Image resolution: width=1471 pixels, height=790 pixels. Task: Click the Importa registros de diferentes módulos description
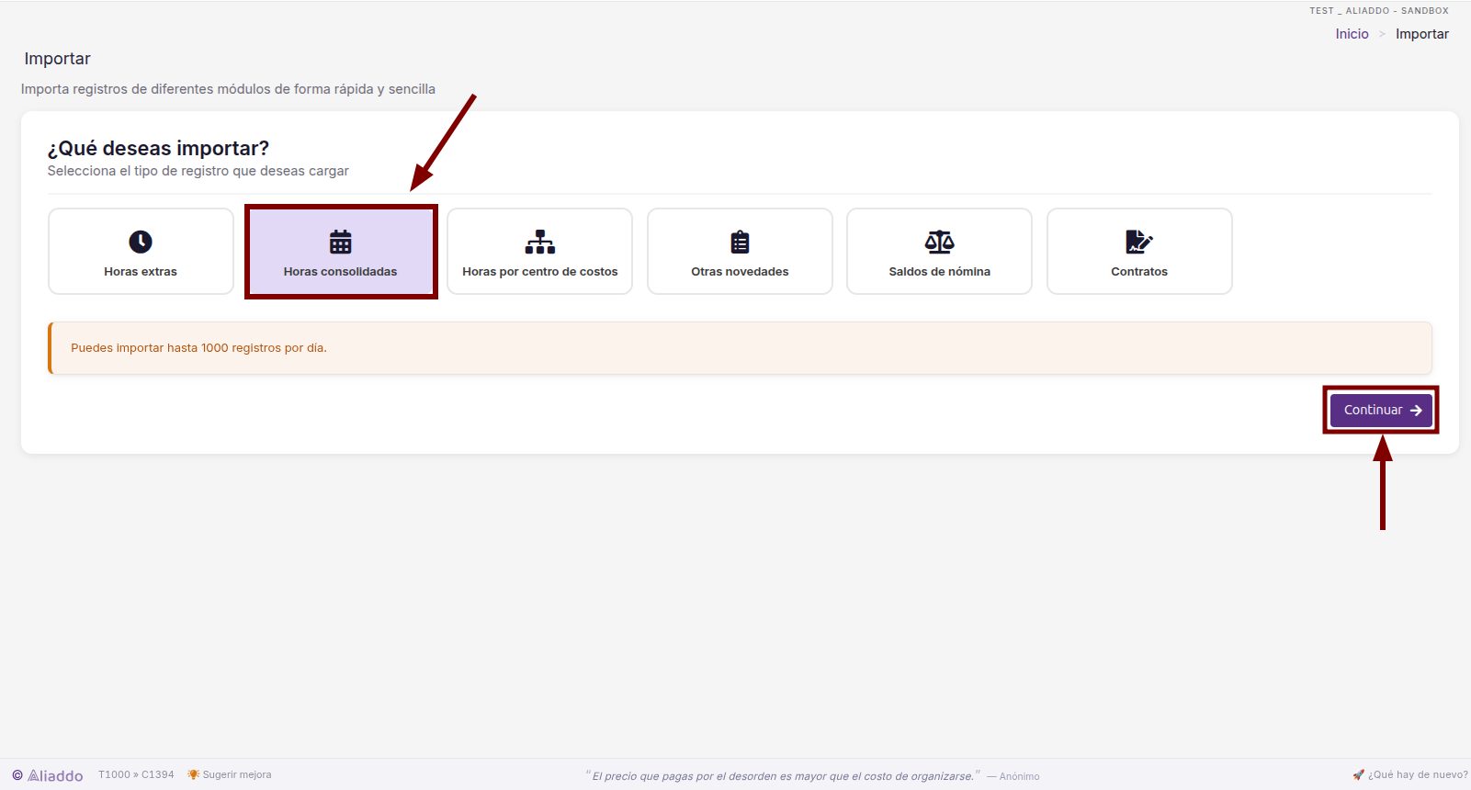[228, 89]
